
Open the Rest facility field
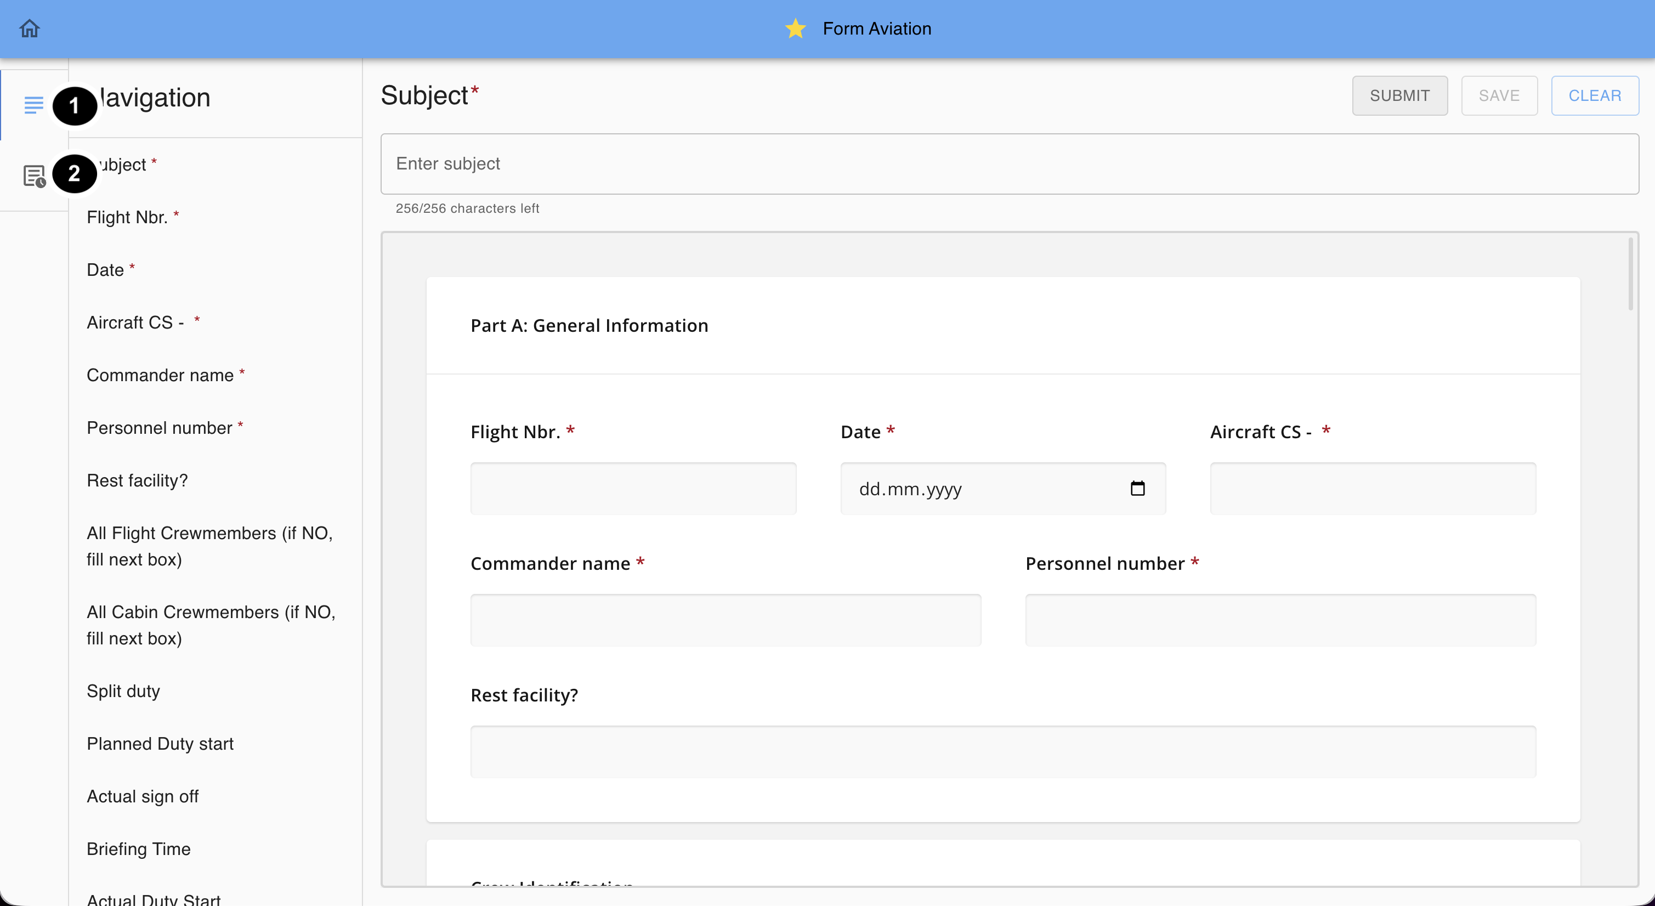1002,752
